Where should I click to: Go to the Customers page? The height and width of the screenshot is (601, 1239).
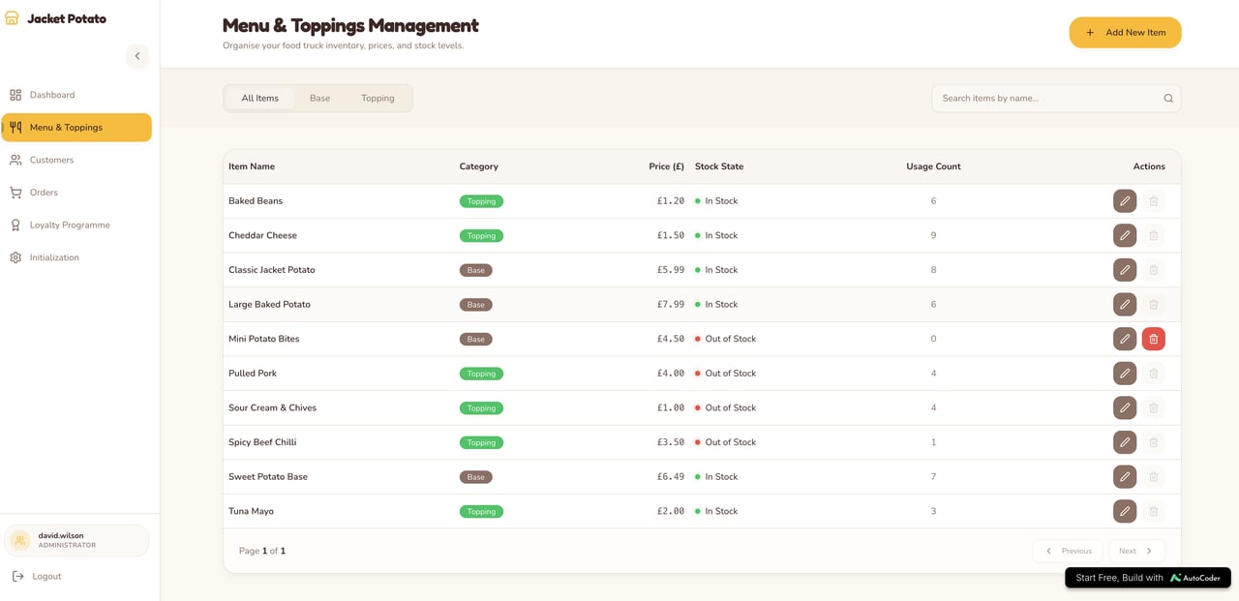click(x=76, y=160)
